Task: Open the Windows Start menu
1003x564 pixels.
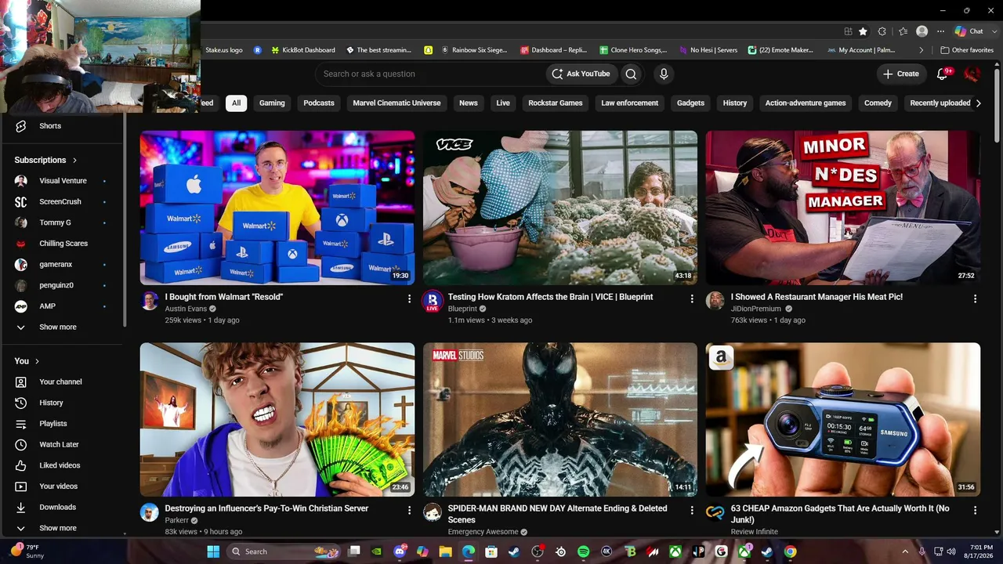Action: pos(213,551)
